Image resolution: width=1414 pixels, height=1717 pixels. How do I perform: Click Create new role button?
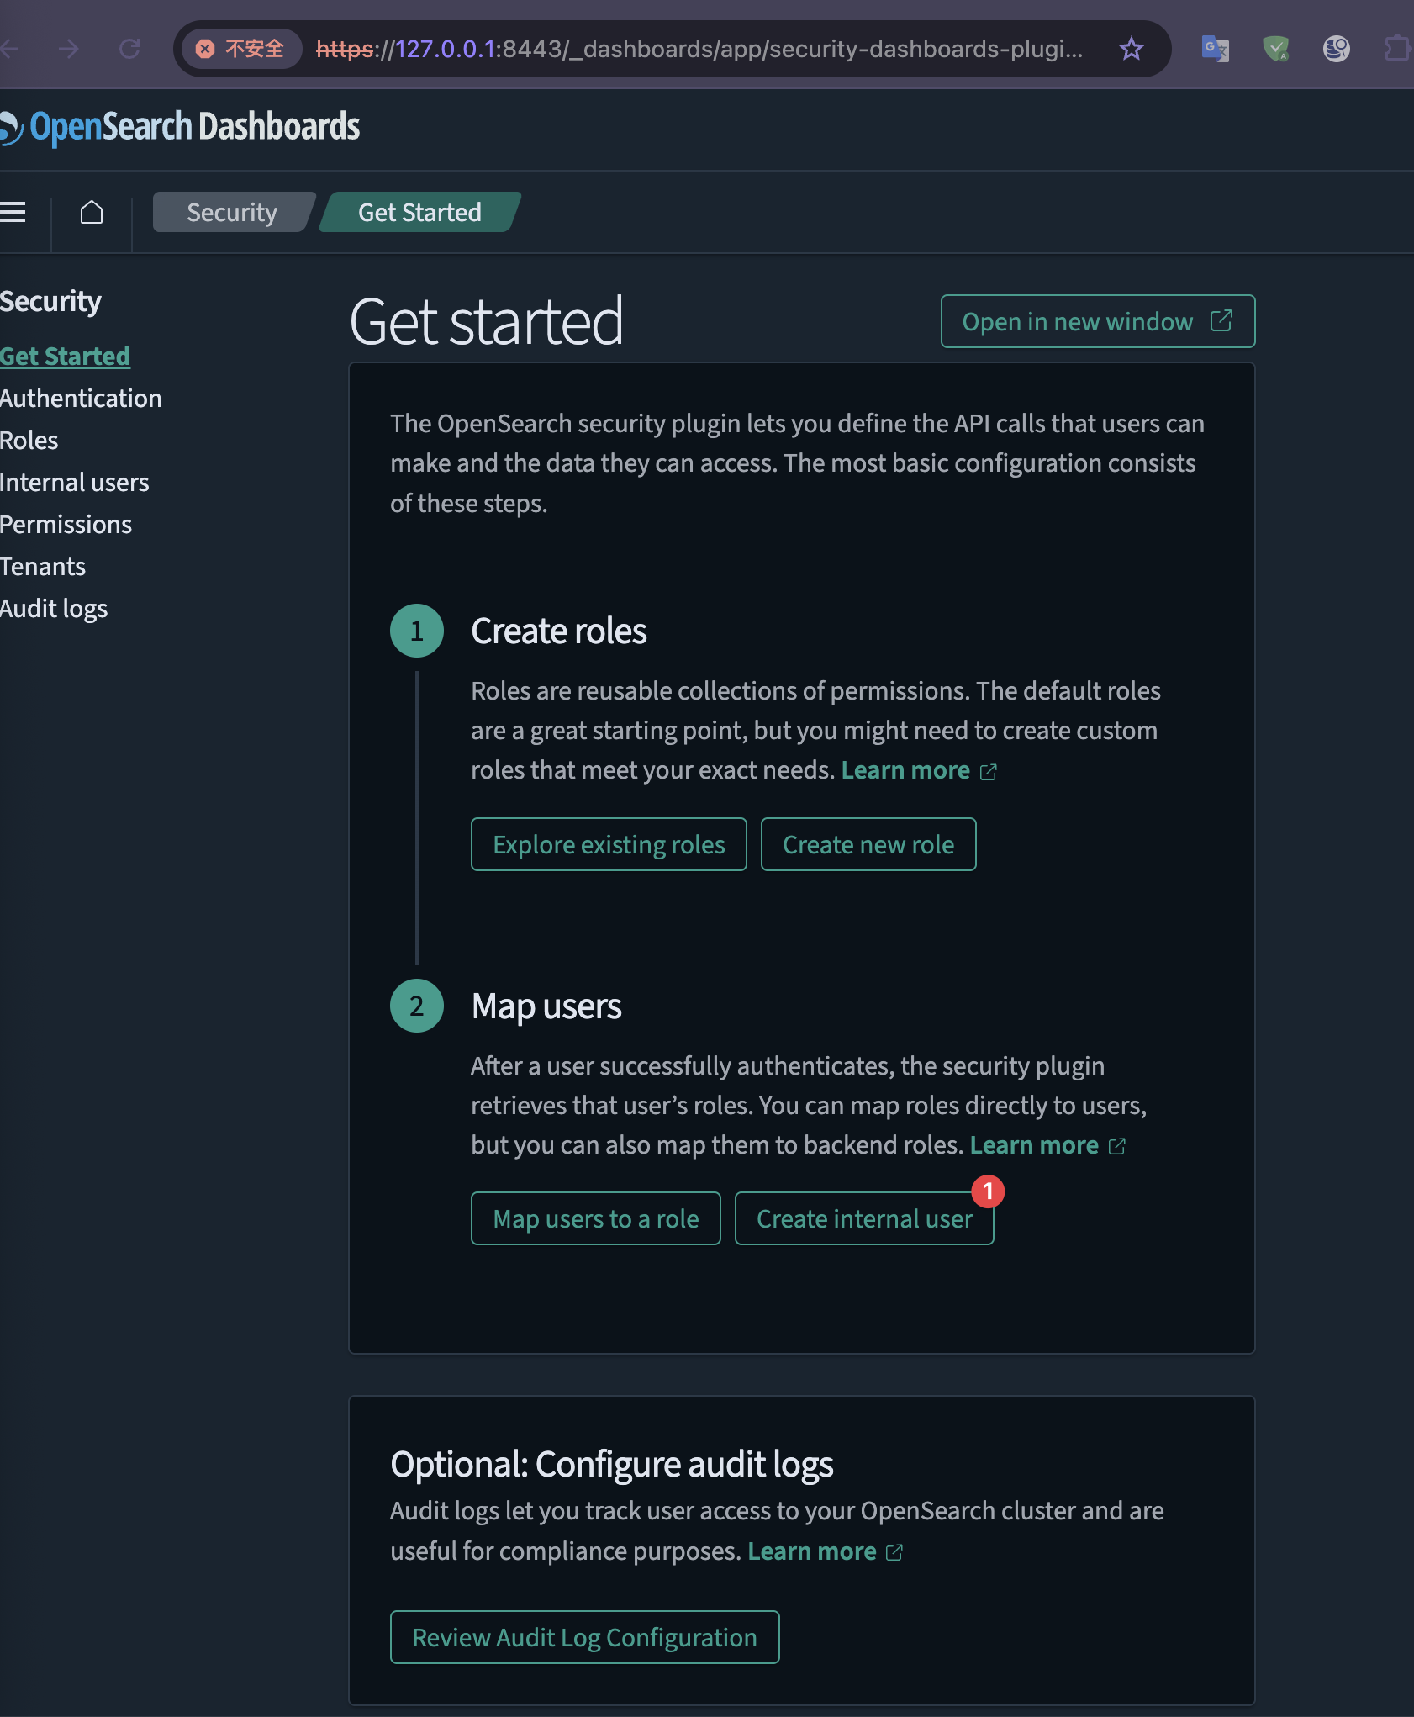coord(868,844)
